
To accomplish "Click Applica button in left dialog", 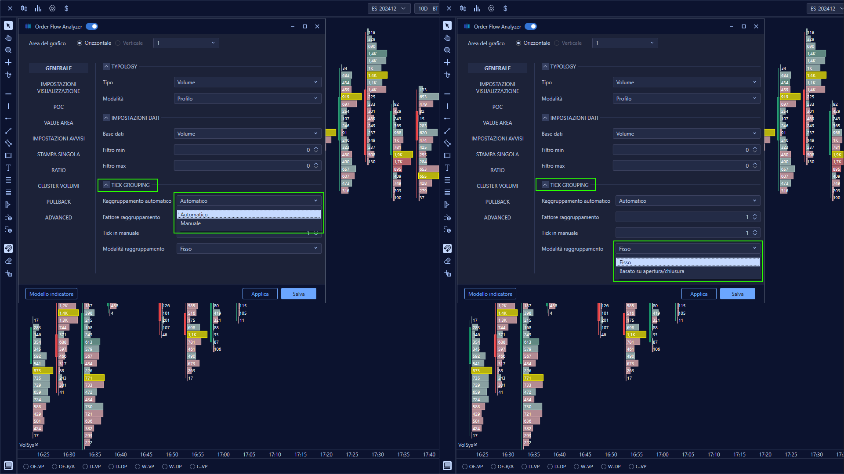I will pyautogui.click(x=260, y=294).
